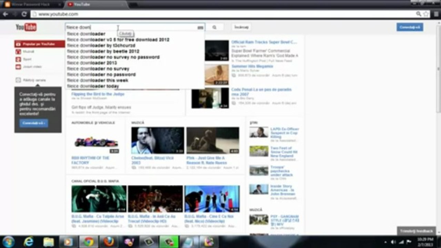Show hidden tray icons arrow

(x=386, y=242)
